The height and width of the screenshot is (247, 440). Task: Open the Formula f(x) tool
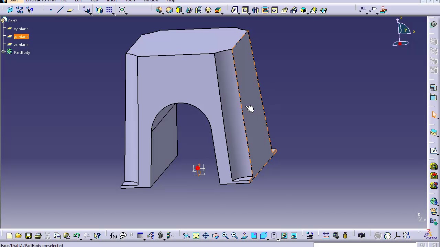[113, 236]
